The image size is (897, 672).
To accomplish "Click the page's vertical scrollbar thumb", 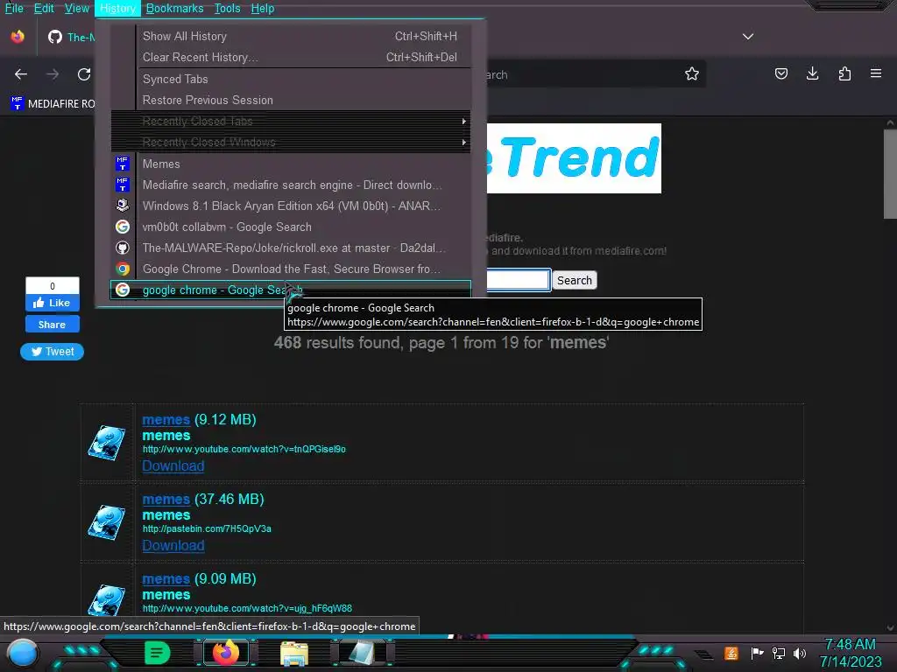I will click(890, 174).
